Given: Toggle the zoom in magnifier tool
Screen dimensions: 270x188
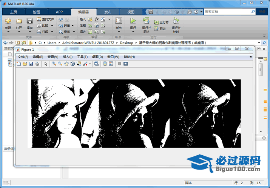Looking at the screenshot, I should pos(54,64).
